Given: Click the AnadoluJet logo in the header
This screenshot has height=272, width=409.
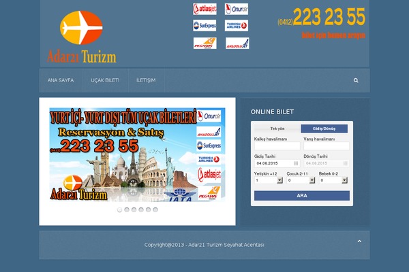Looking at the screenshot, I should tap(237, 44).
